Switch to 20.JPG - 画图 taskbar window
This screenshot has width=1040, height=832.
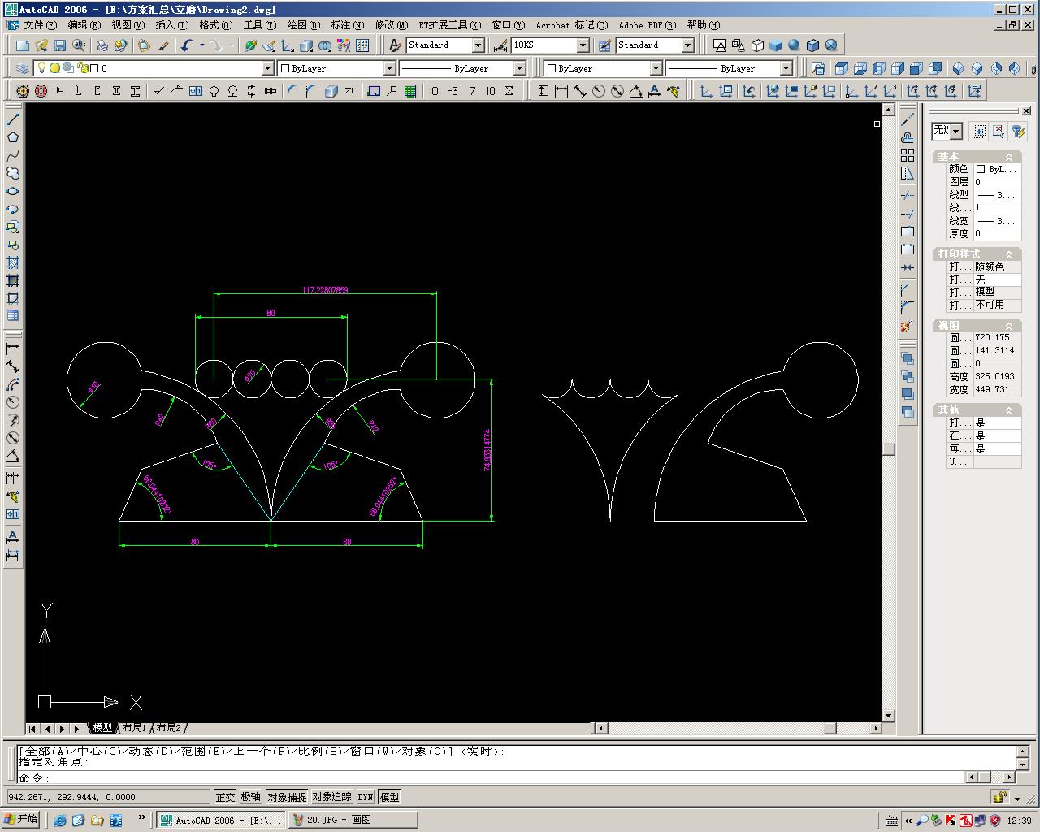[x=353, y=821]
